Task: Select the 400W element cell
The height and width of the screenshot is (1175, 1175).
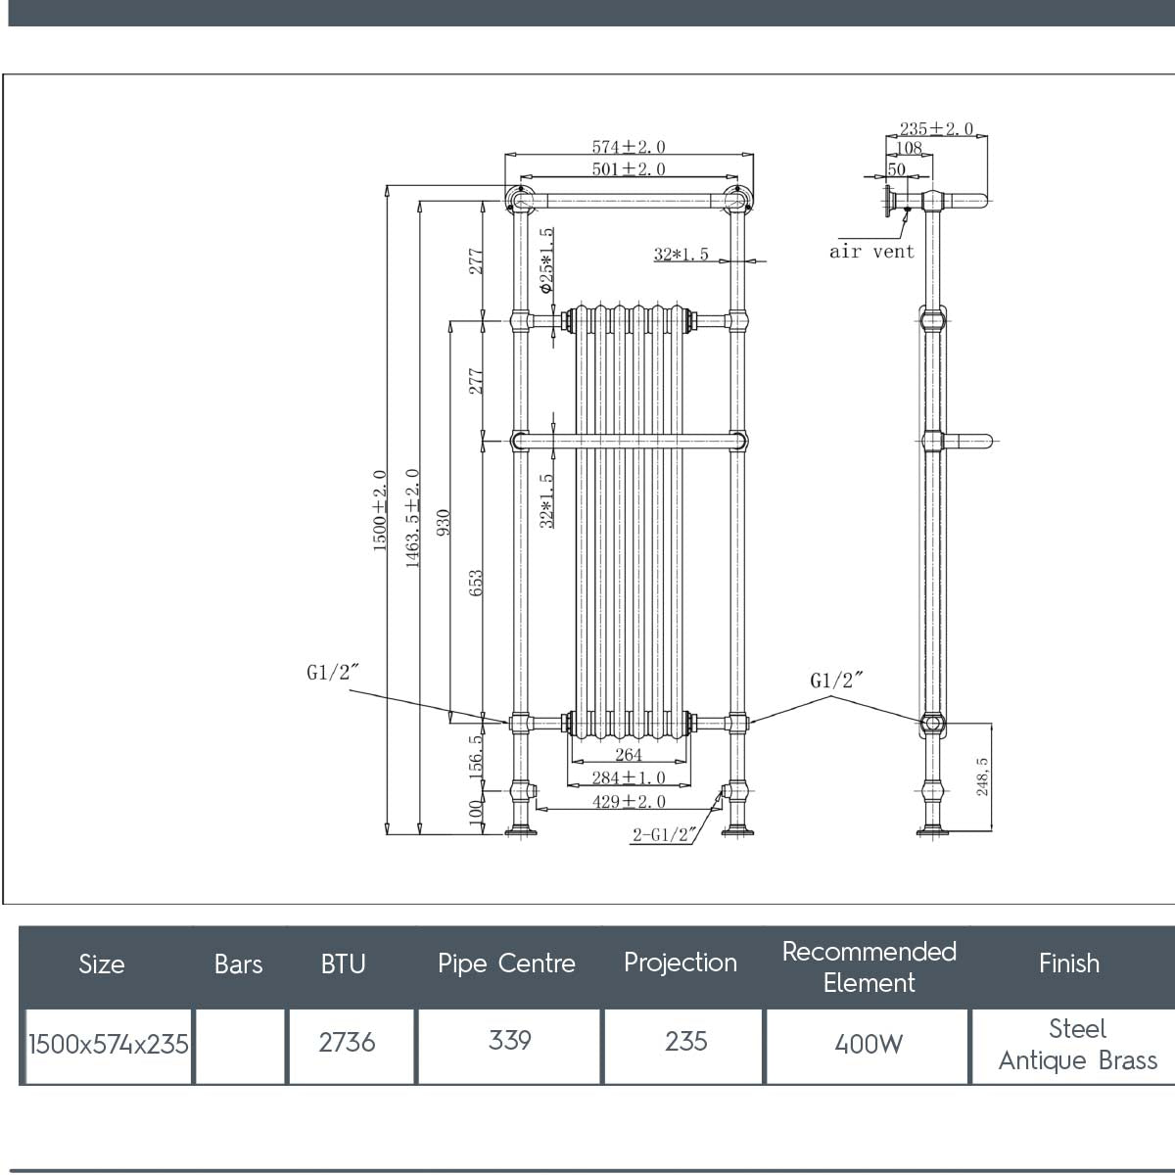Action: (x=869, y=1045)
